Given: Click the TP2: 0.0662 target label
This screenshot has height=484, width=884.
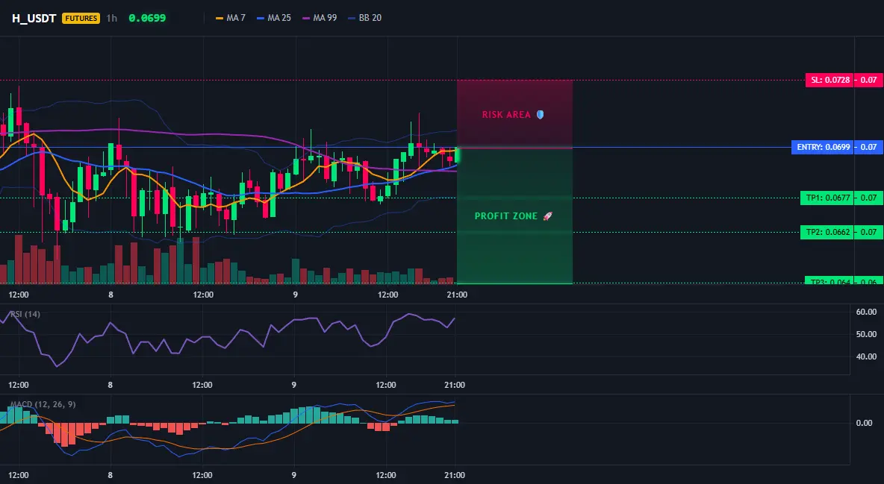Looking at the screenshot, I should [x=827, y=232].
